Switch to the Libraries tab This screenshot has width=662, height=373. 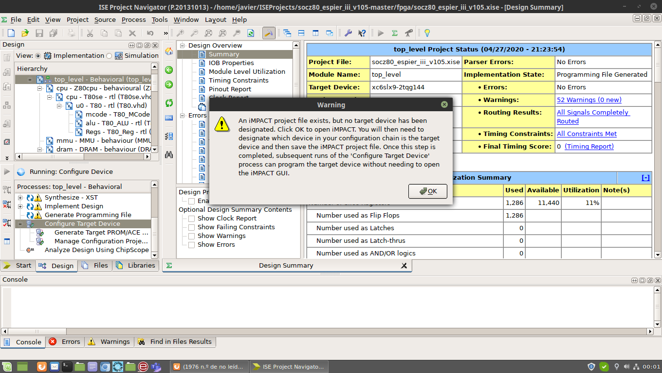(136, 265)
